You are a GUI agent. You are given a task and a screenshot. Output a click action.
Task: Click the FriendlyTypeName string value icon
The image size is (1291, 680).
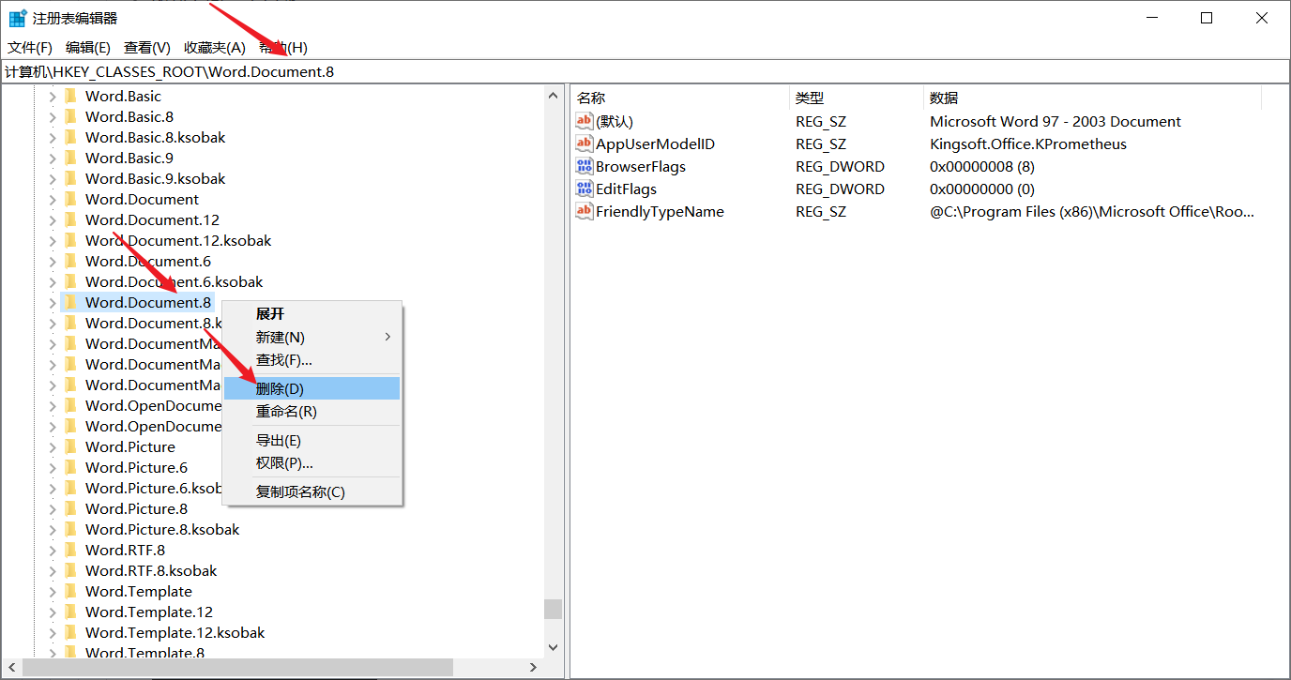585,211
